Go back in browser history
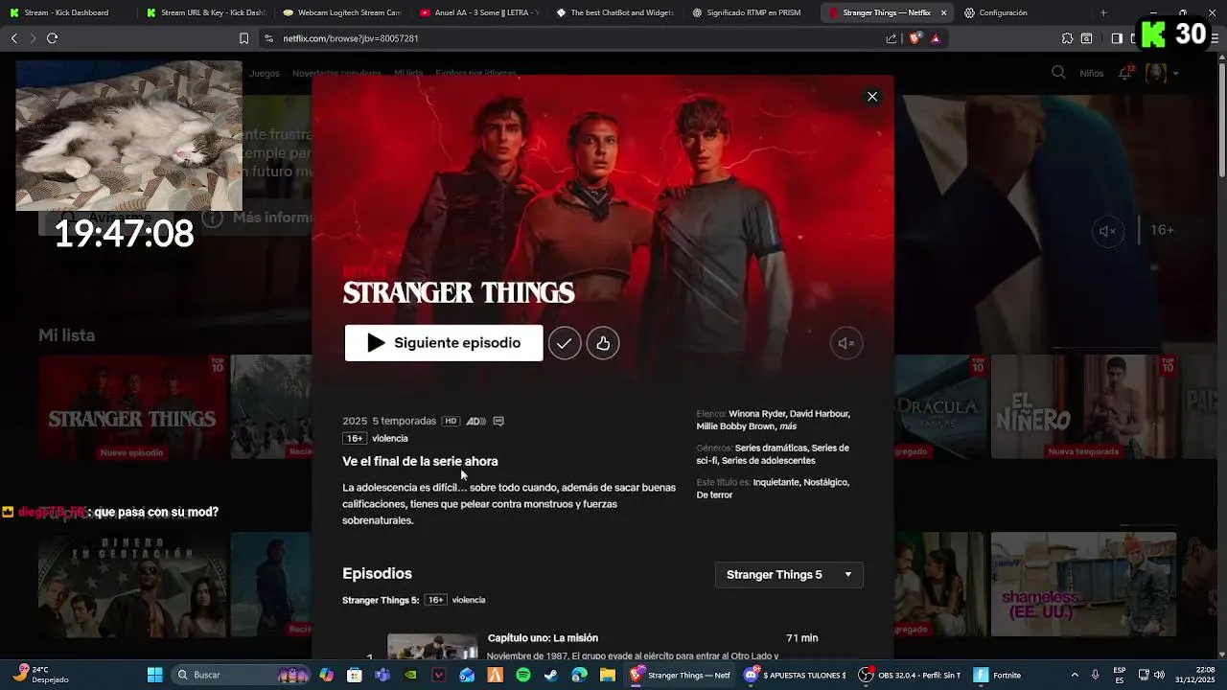 pos(13,38)
